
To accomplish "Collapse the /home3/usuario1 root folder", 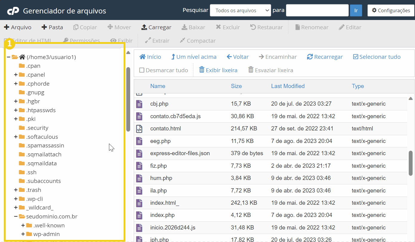I will pyautogui.click(x=8, y=57).
